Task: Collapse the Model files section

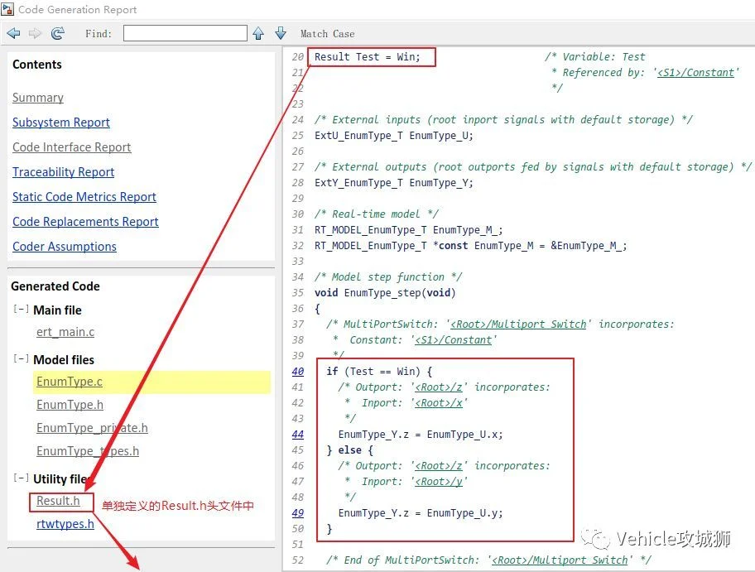Action: coord(21,358)
